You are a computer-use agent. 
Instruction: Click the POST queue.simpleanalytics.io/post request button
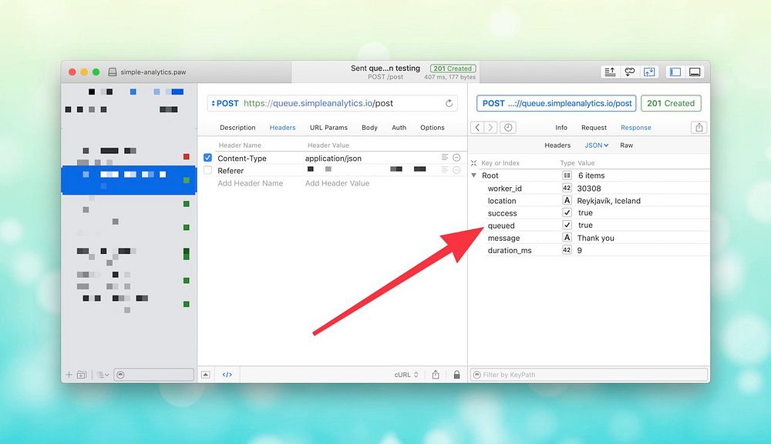tap(556, 104)
